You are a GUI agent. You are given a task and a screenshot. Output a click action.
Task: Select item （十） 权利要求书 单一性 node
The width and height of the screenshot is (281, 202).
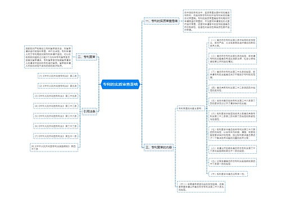(228, 174)
